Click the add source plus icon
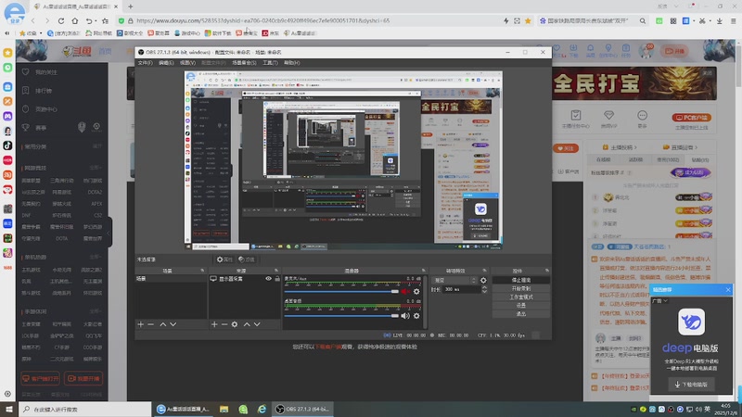This screenshot has height=417, width=742. tap(214, 324)
